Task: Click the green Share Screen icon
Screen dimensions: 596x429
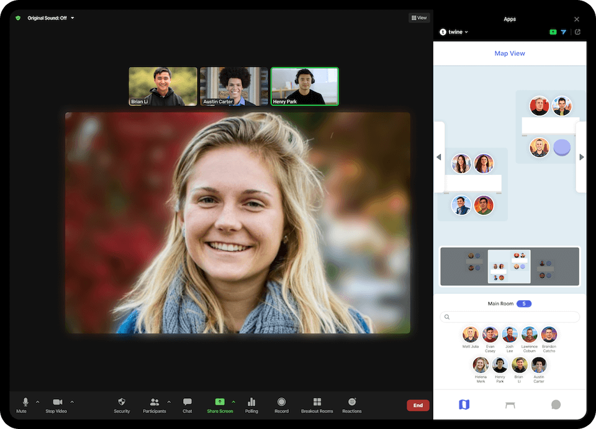Action: click(x=220, y=402)
